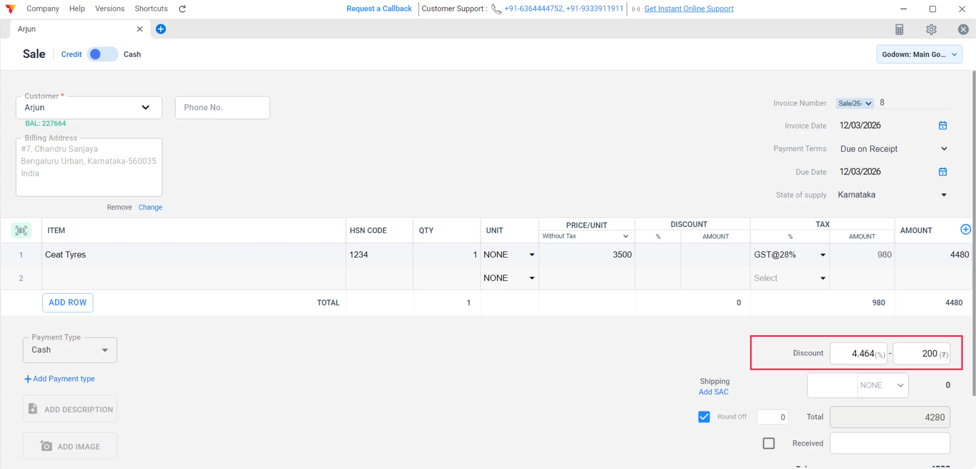Click the barcode scanner icon
Viewport: 976px width, 469px height.
point(21,230)
